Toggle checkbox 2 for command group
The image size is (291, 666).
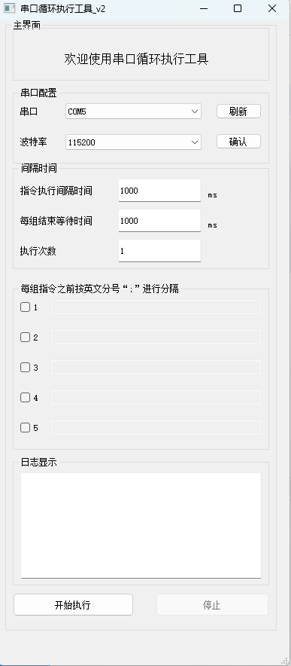25,338
